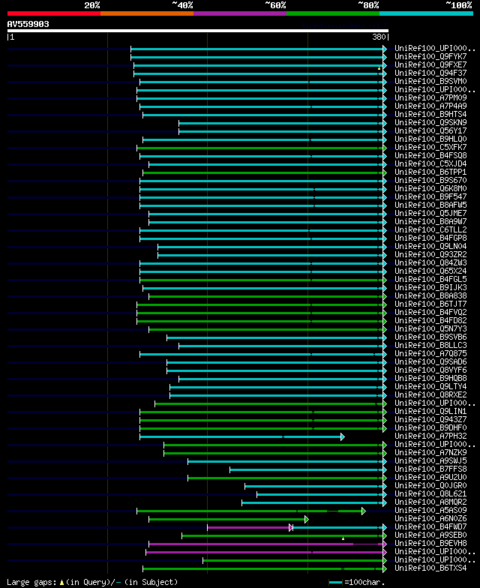Click the orange ~40% identity legend segment
Viewport: 480px width, 588px height.
coord(147,13)
